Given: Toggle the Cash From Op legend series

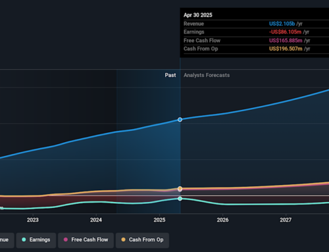Looking at the screenshot, I should click(x=142, y=240).
